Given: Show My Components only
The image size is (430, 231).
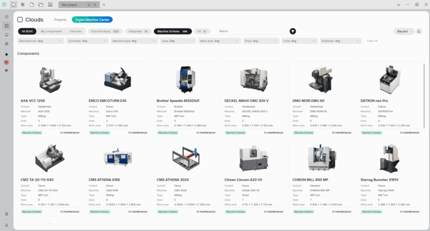Looking at the screenshot, I should (52, 31).
